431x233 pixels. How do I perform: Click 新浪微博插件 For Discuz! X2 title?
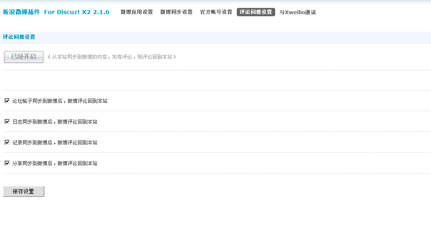[56, 12]
